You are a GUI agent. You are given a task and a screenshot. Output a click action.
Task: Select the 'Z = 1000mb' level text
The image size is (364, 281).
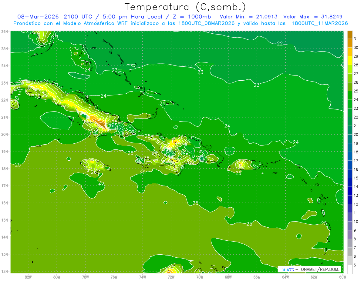pos(192,17)
